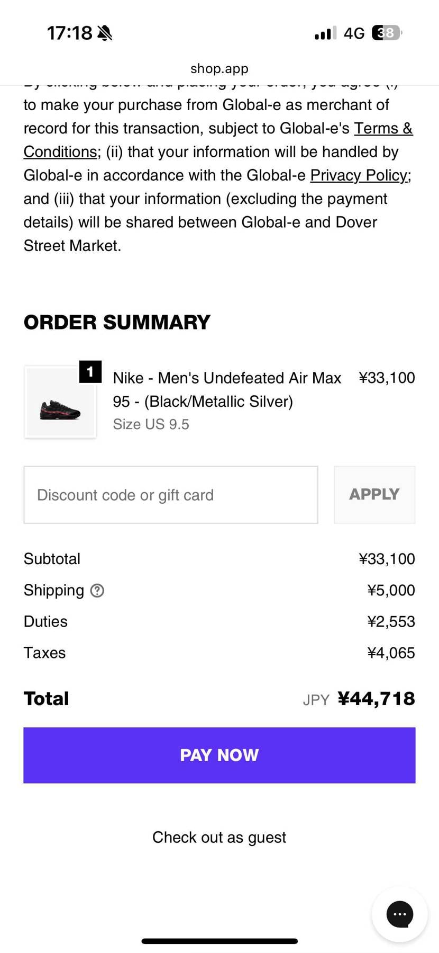This screenshot has width=439, height=953.
Task: Tap the 4G network indicator
Action: (354, 34)
